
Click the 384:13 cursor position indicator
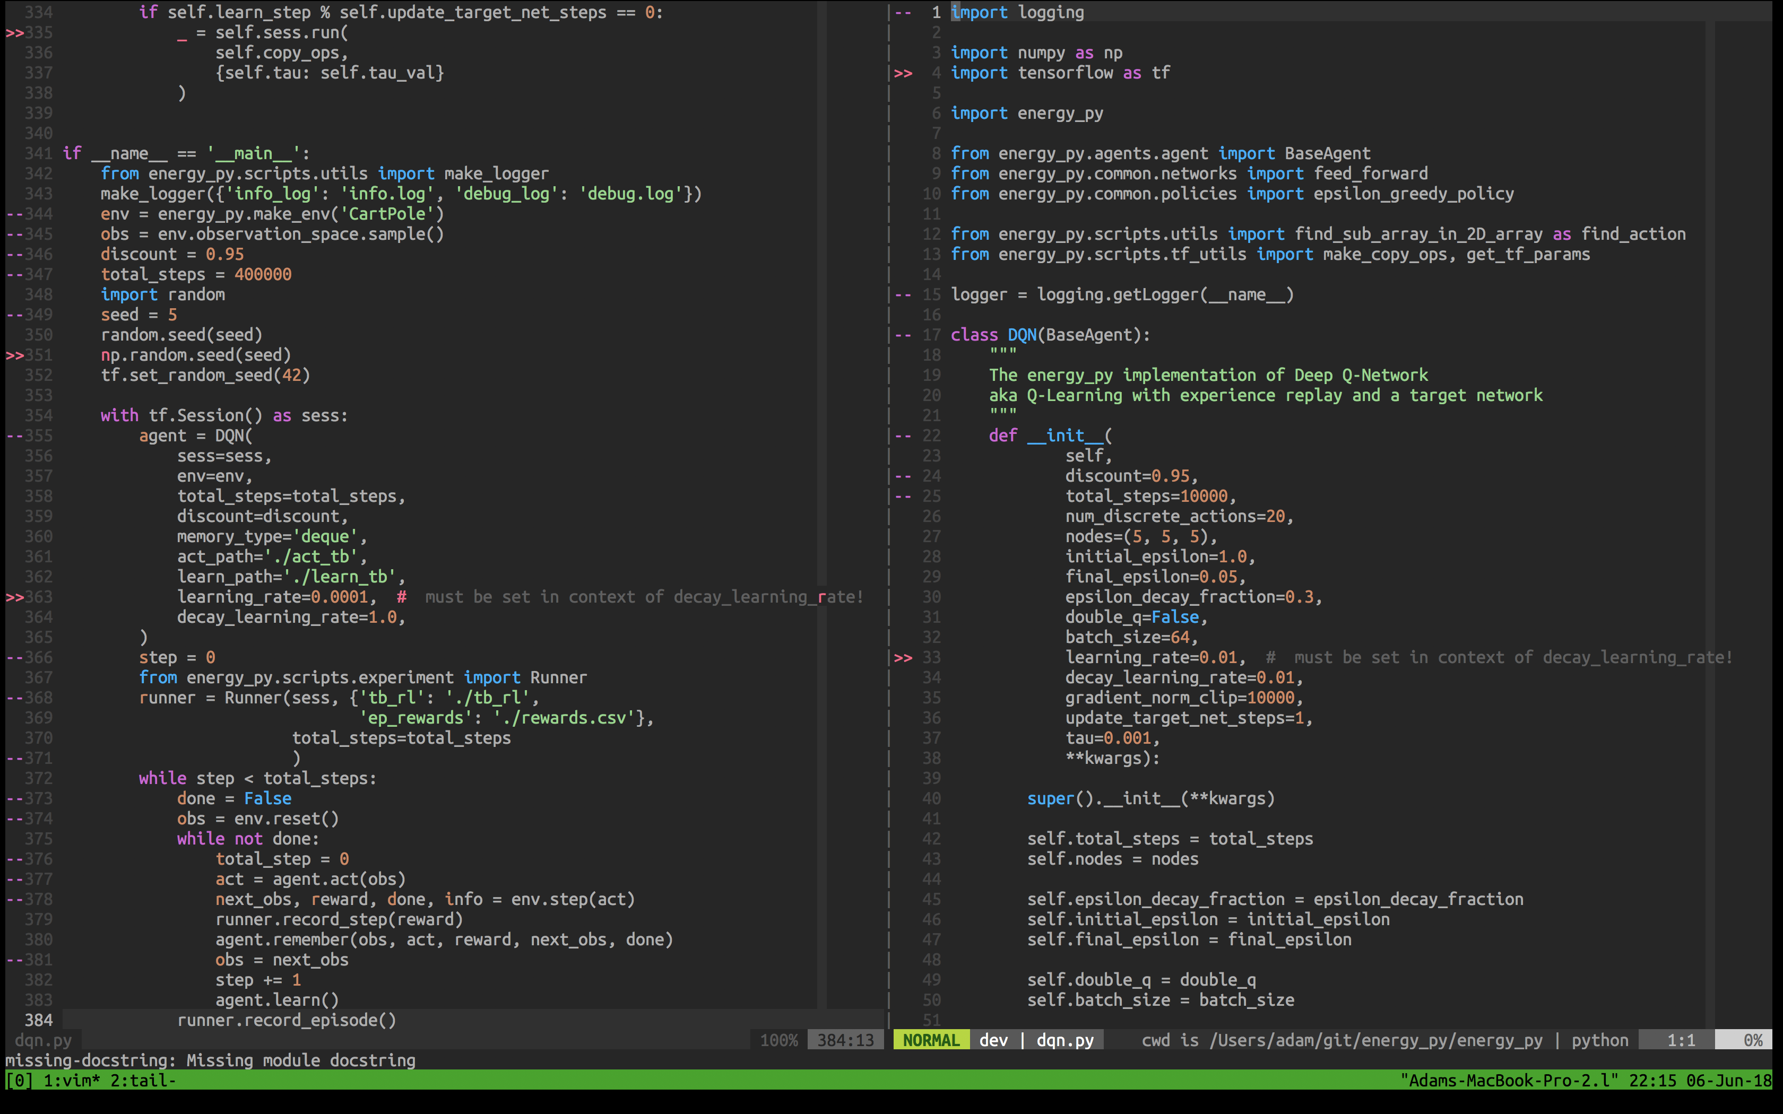(x=845, y=1040)
